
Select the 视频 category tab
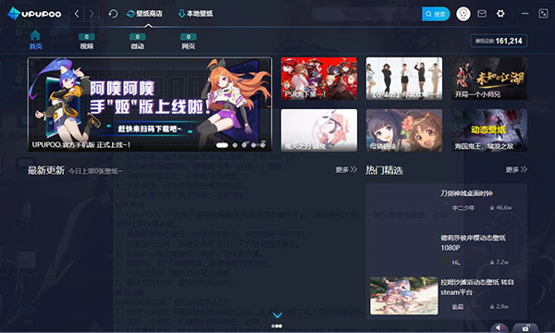(x=86, y=42)
